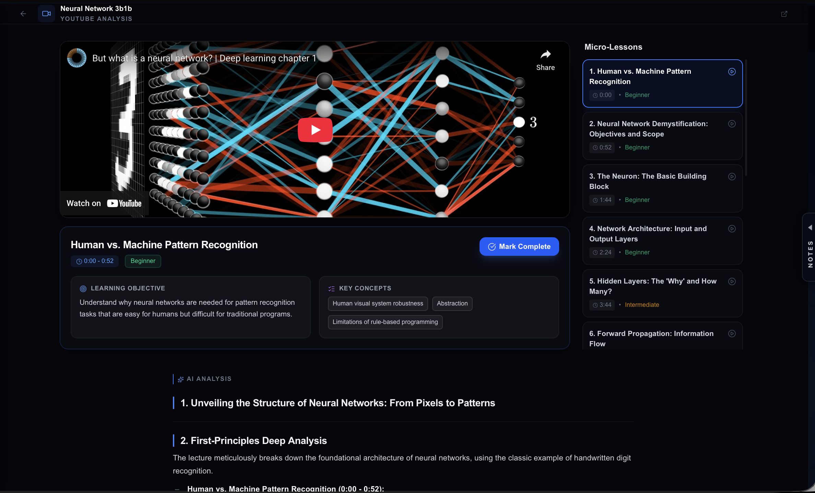The height and width of the screenshot is (493, 815).
Task: Open external link icon at top right
Action: tap(784, 14)
